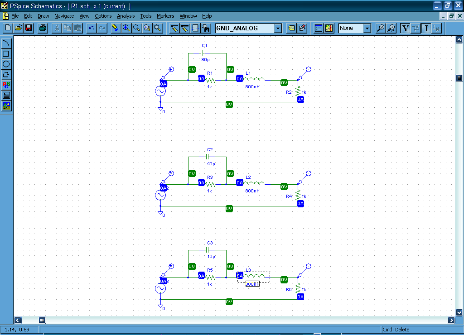Save the schematic with the floppy icon
The width and height of the screenshot is (464, 335).
pos(29,28)
